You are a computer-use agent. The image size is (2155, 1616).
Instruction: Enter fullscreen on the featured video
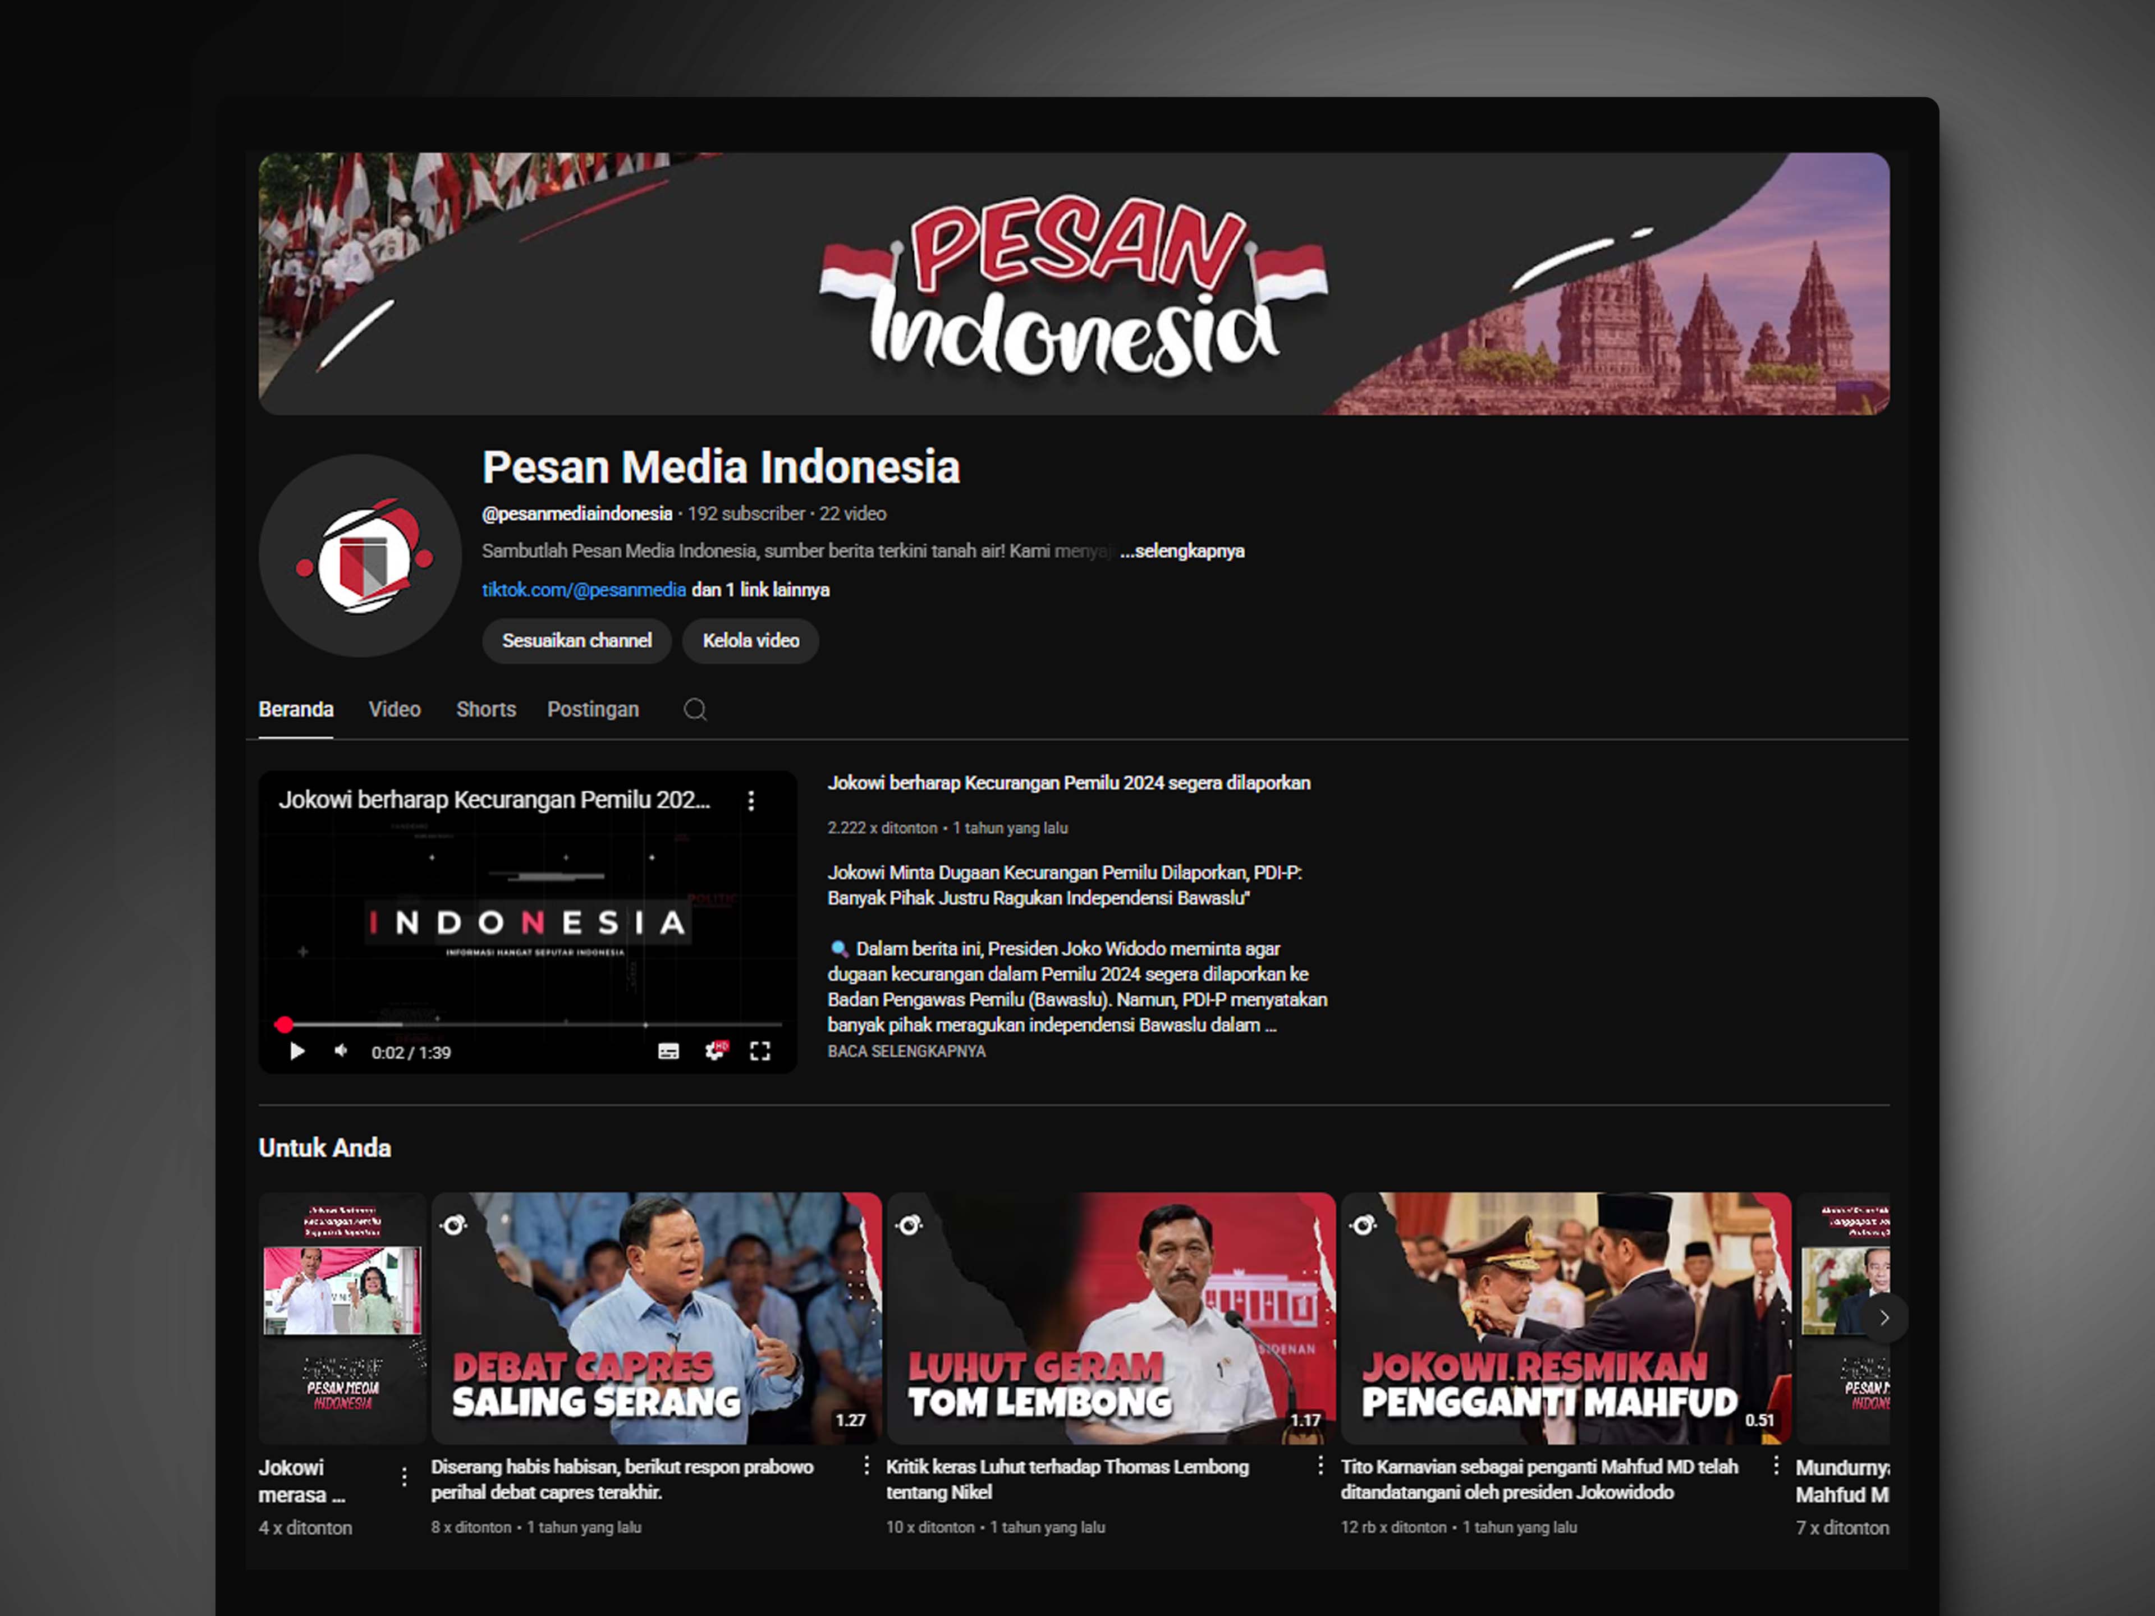click(x=760, y=1051)
